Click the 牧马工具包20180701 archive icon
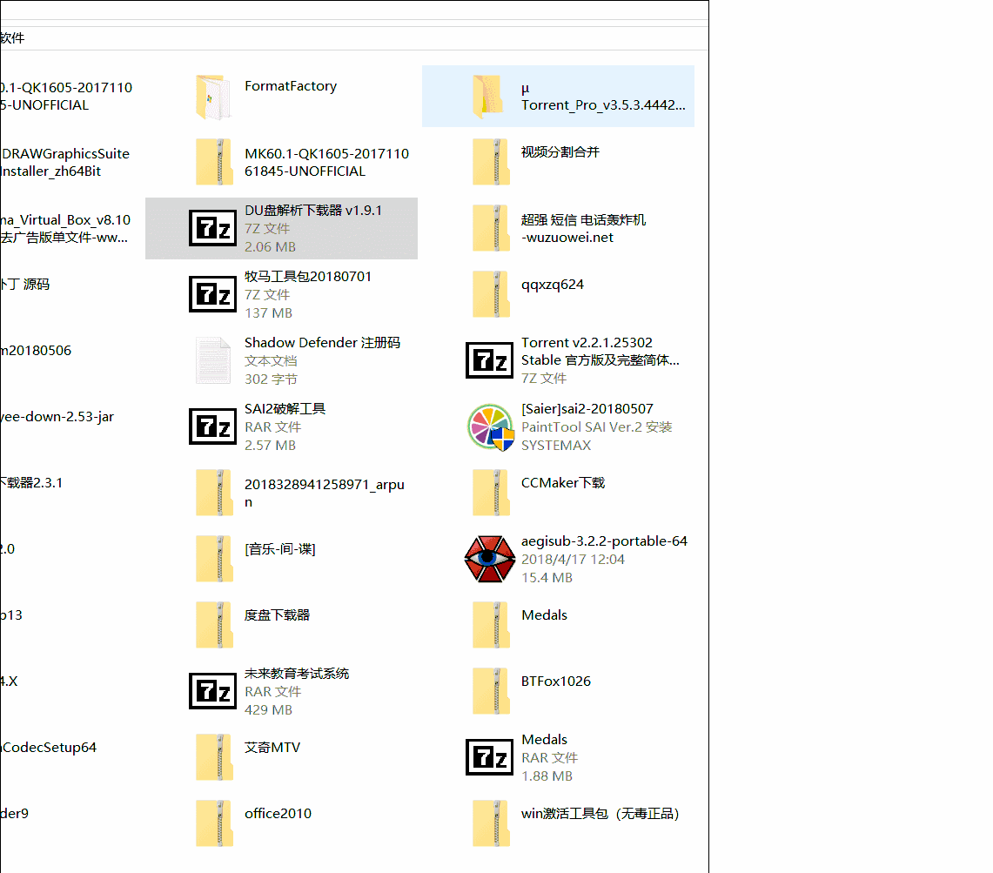Screen dimensions: 993x873 pyautogui.click(x=212, y=294)
